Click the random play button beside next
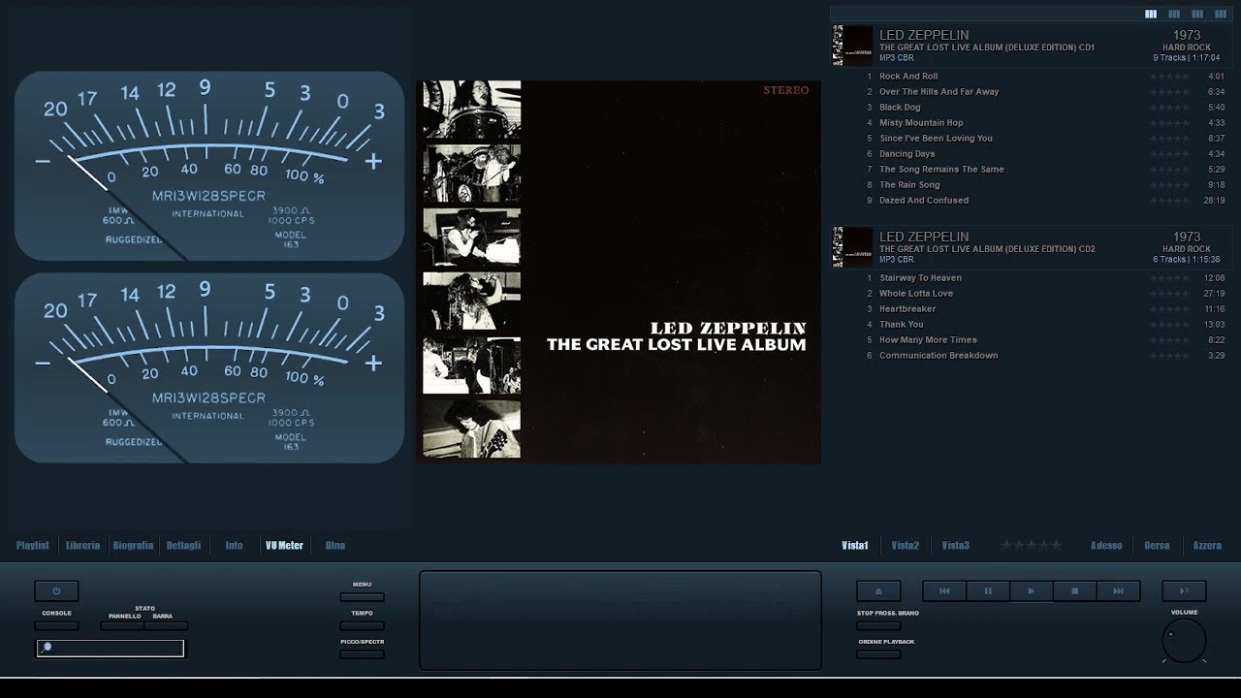The height and width of the screenshot is (698, 1241). [x=1184, y=590]
